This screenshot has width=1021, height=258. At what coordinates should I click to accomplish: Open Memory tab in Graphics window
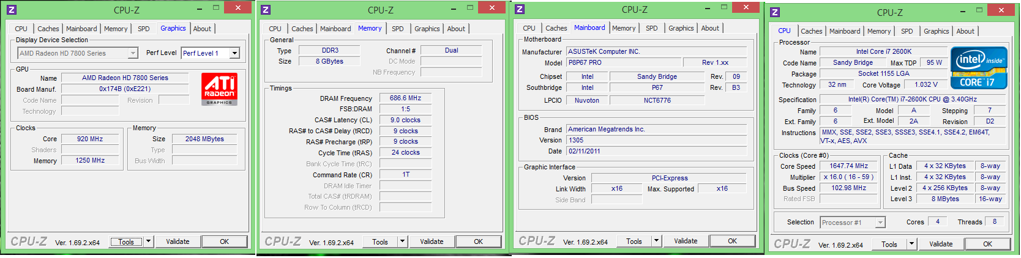click(x=116, y=29)
